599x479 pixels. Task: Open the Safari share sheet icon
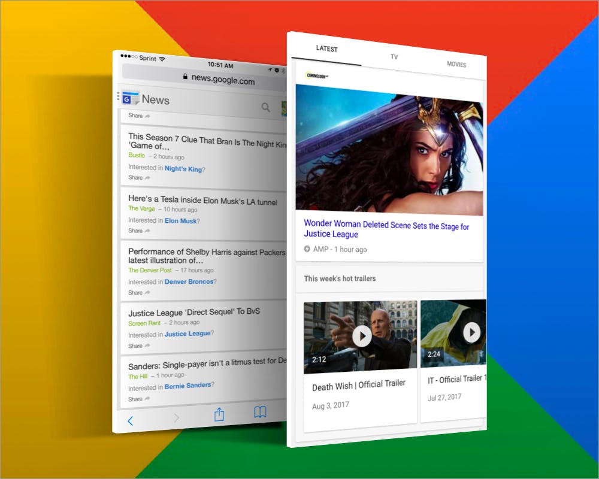click(219, 414)
